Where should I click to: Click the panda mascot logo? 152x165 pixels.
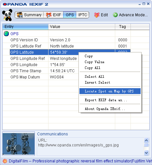click(7, 15)
